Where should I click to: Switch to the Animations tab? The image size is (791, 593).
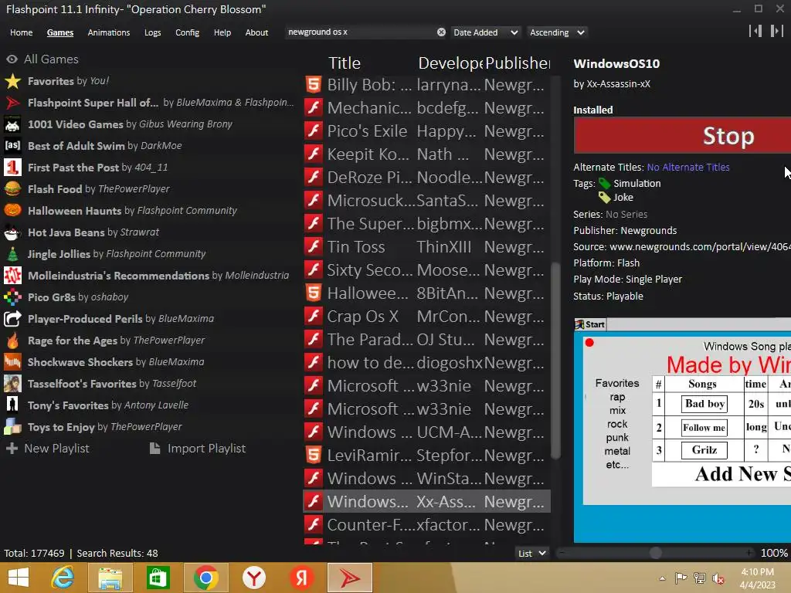coord(108,32)
